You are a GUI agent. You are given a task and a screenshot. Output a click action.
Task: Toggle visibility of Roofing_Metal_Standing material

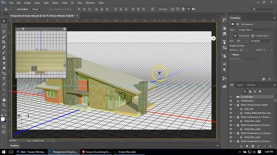[231, 113]
